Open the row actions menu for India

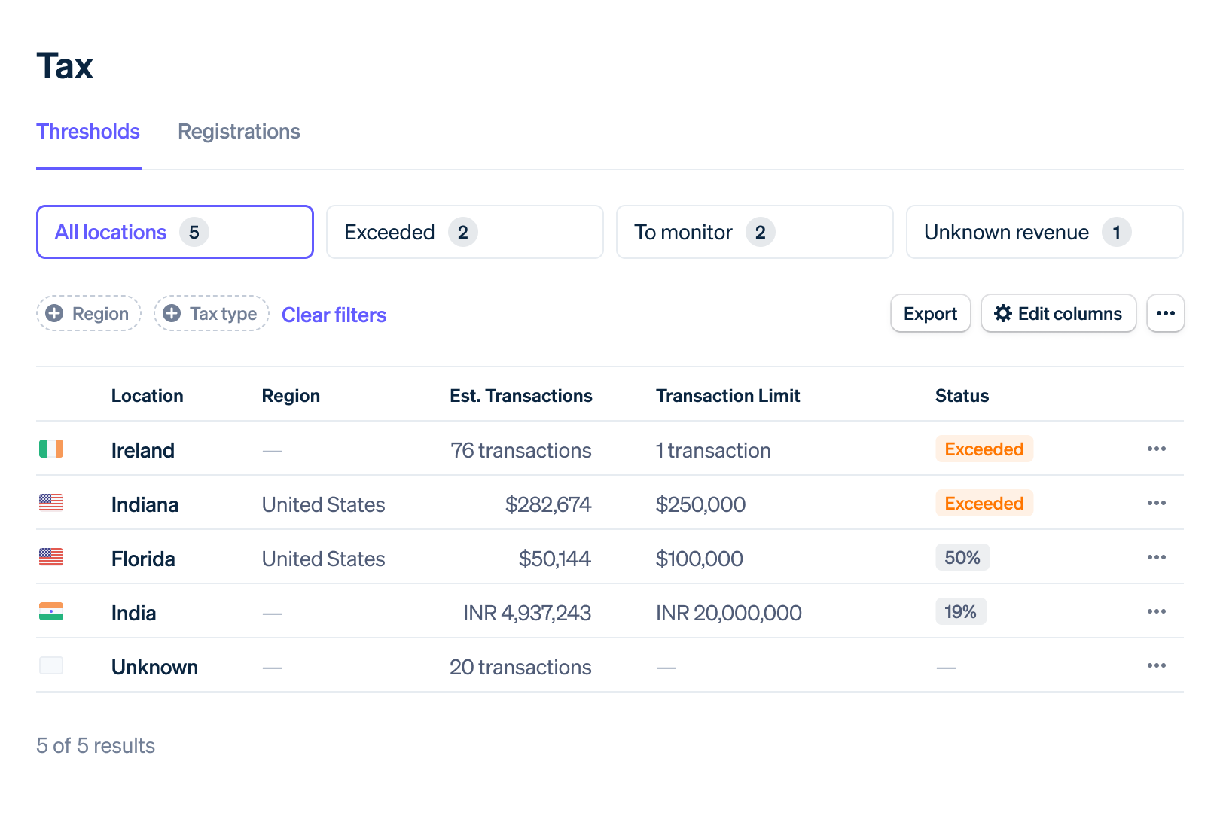coord(1157,611)
